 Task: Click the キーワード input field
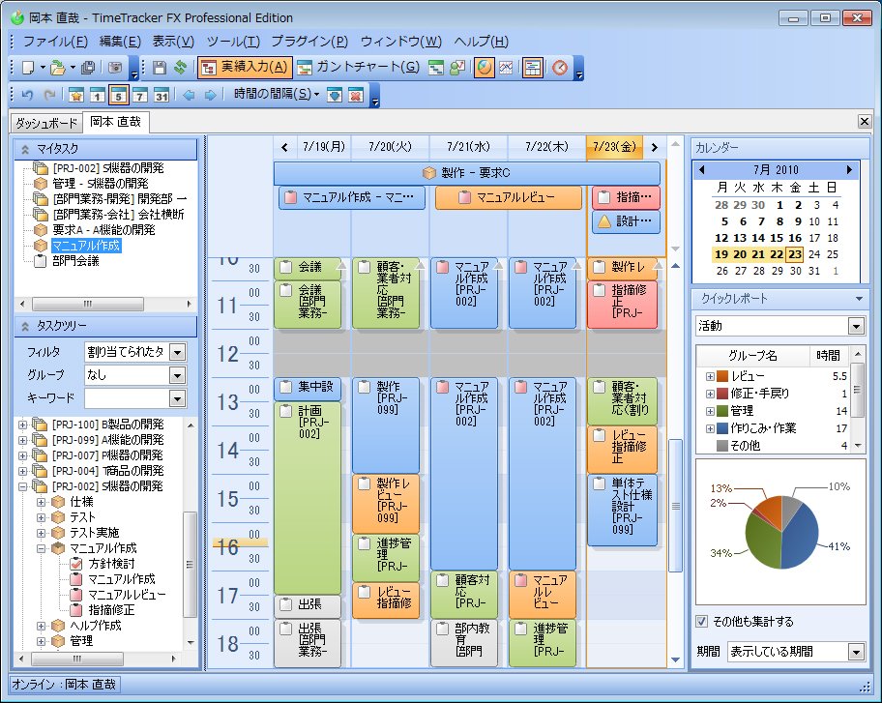(128, 398)
